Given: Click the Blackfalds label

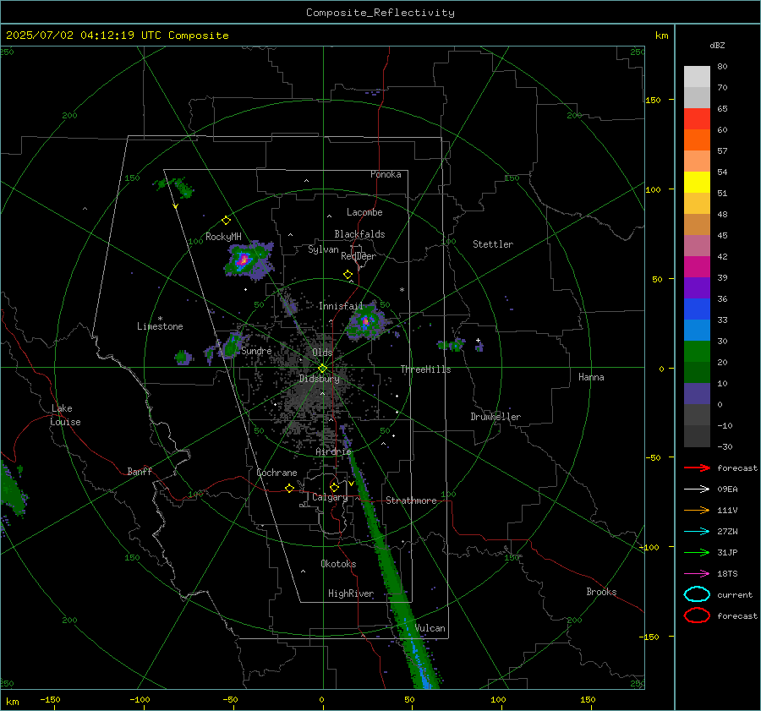Looking at the screenshot, I should [359, 234].
